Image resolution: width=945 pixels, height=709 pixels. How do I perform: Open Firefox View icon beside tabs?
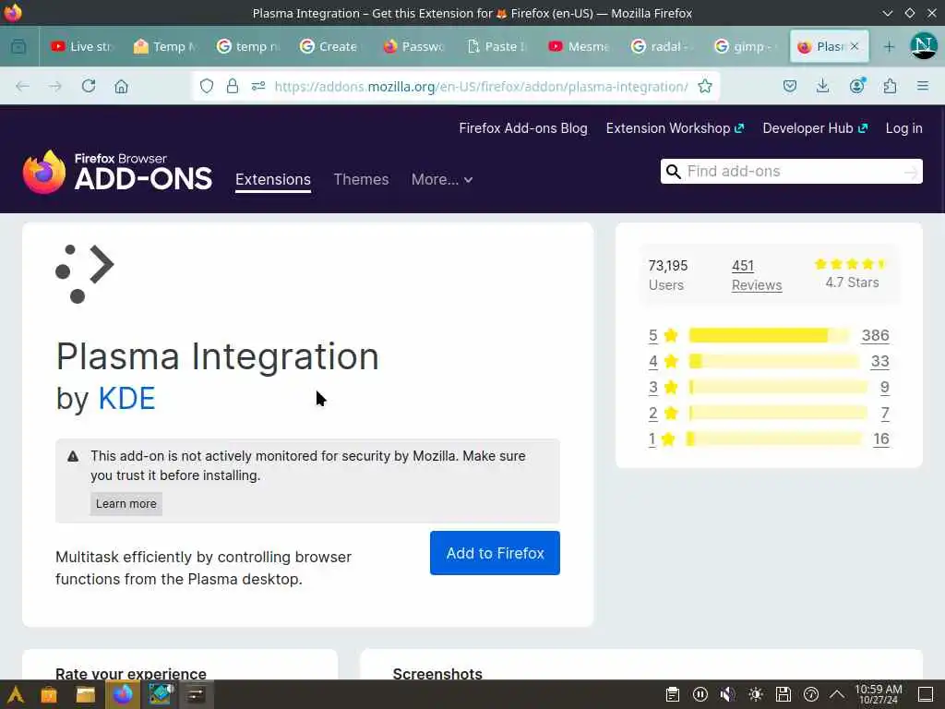[x=18, y=46]
